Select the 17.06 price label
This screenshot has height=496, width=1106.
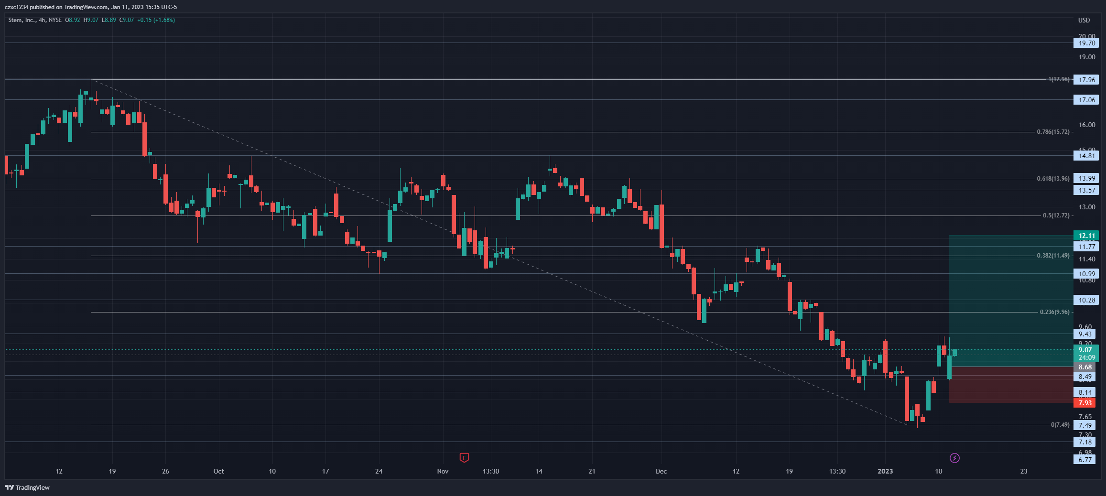[x=1086, y=100]
